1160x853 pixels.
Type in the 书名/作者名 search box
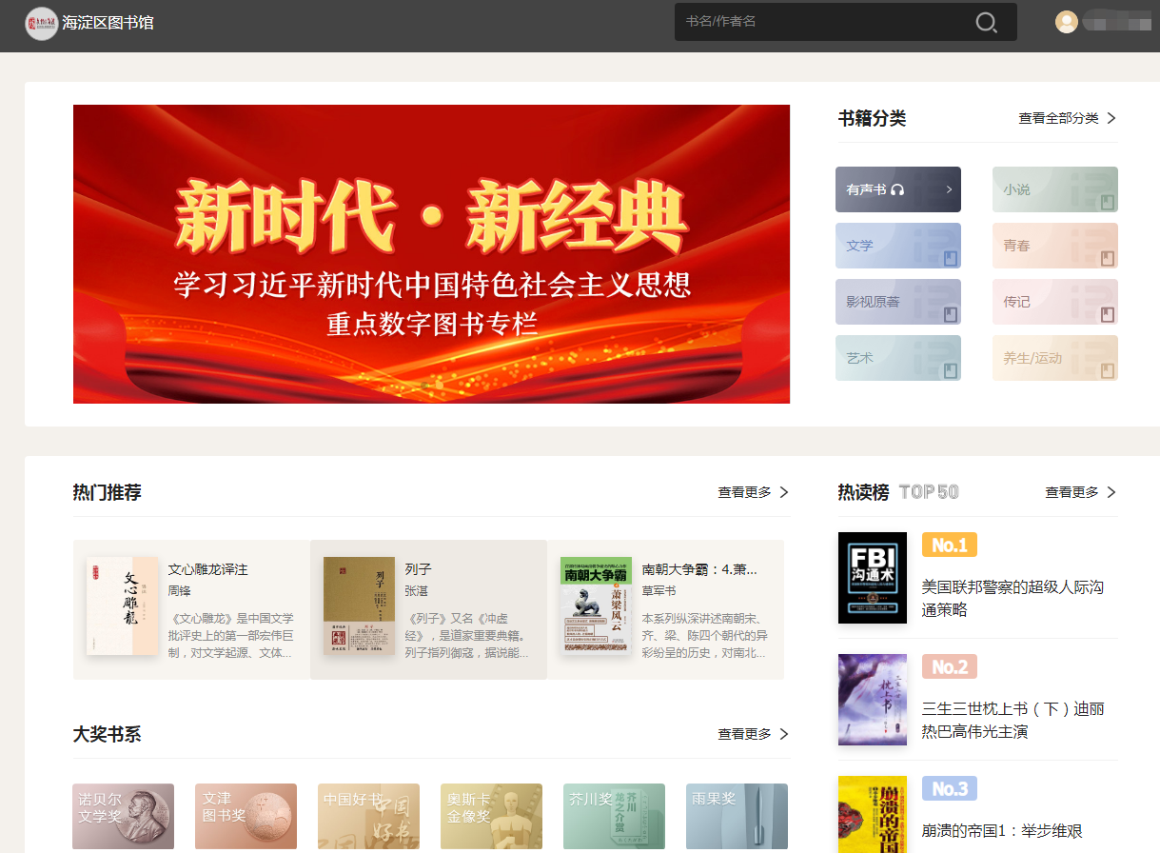(818, 22)
